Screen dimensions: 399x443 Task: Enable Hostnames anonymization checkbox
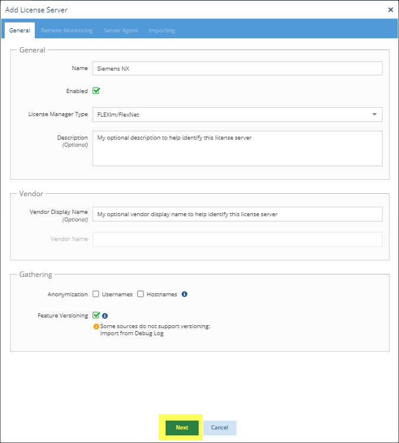(x=140, y=294)
